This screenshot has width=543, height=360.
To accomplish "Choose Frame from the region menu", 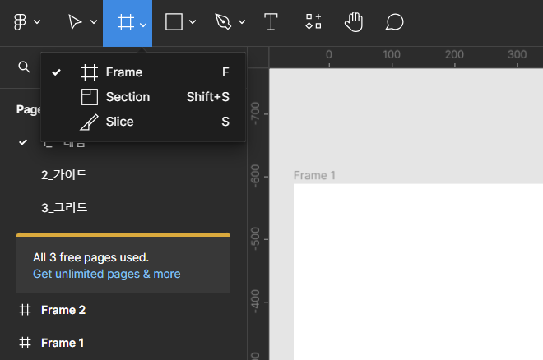I will pos(123,72).
